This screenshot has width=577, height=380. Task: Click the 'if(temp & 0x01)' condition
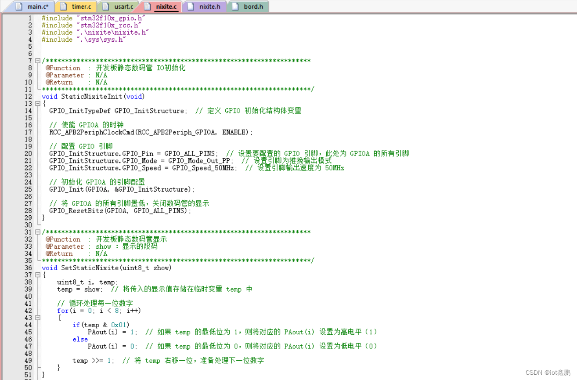101,325
